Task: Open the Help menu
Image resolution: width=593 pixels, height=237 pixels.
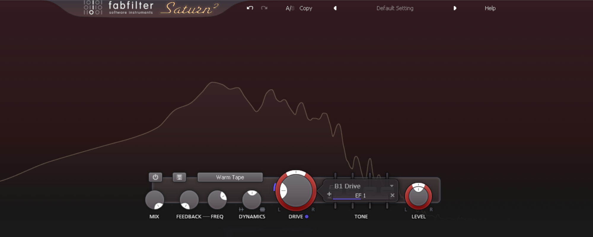Action: coord(490,8)
